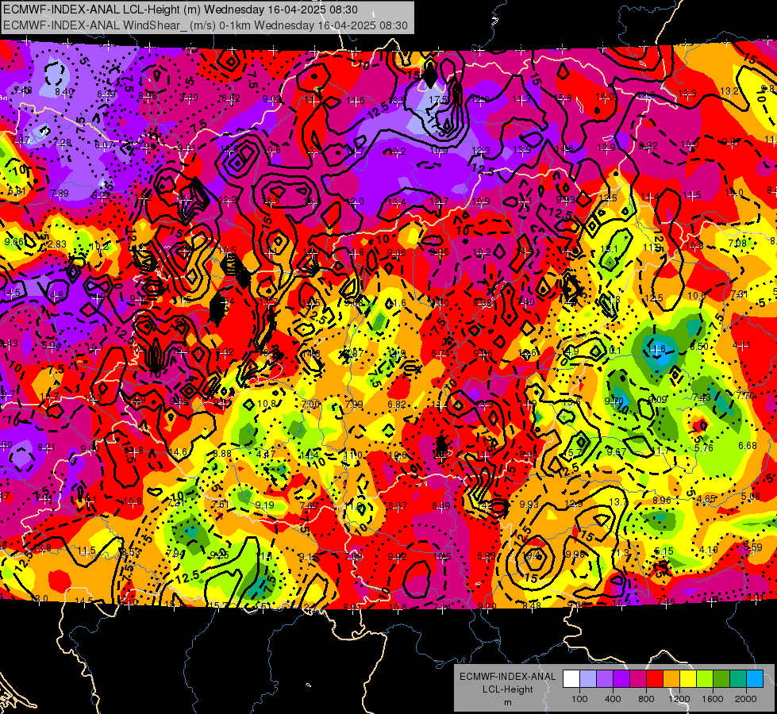Click the white legend swatch

pos(571,679)
